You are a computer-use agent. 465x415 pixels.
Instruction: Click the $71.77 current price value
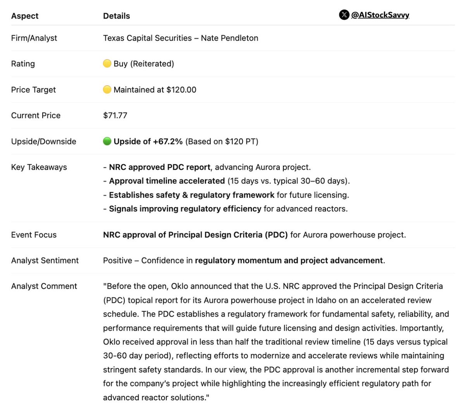click(115, 115)
